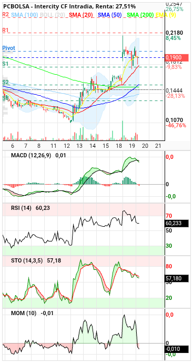Click date 6 on time axis
This screenshot has width=193, height=363.
tap(13, 146)
